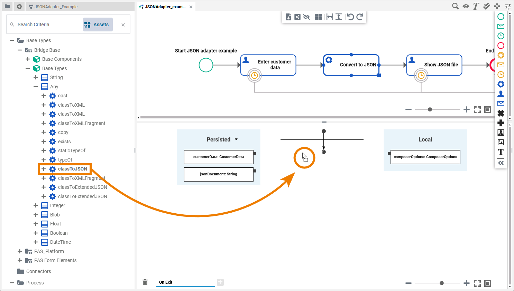514x291 pixels.
Task: Click the customerData: CustomerData variable box
Action: coord(218,157)
